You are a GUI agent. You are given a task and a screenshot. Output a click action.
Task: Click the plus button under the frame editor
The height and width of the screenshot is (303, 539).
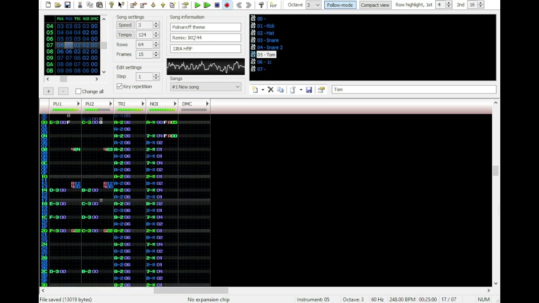pyautogui.click(x=48, y=91)
